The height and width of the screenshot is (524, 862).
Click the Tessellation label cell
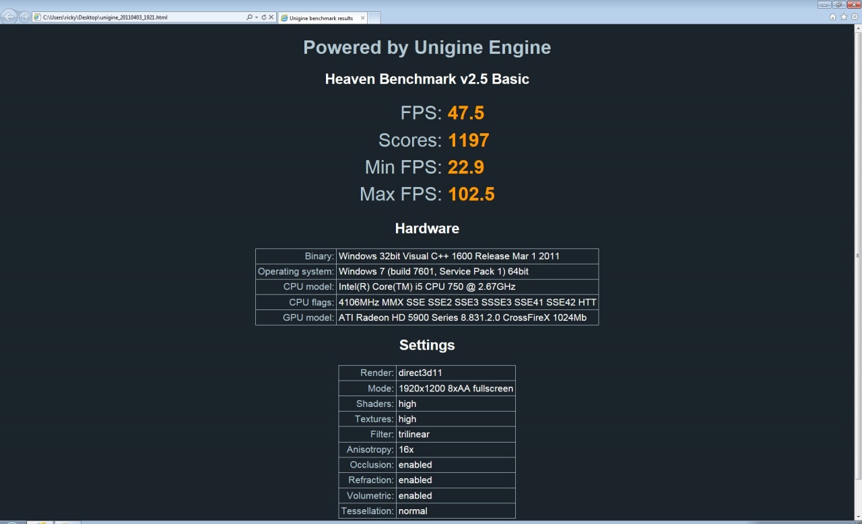point(367,511)
